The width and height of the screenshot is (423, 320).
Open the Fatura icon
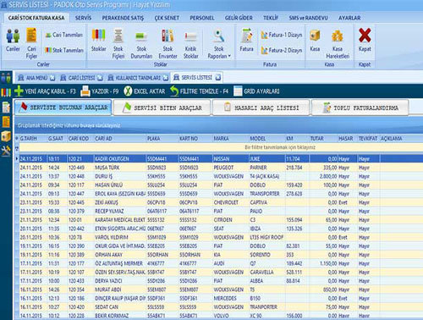click(x=246, y=40)
